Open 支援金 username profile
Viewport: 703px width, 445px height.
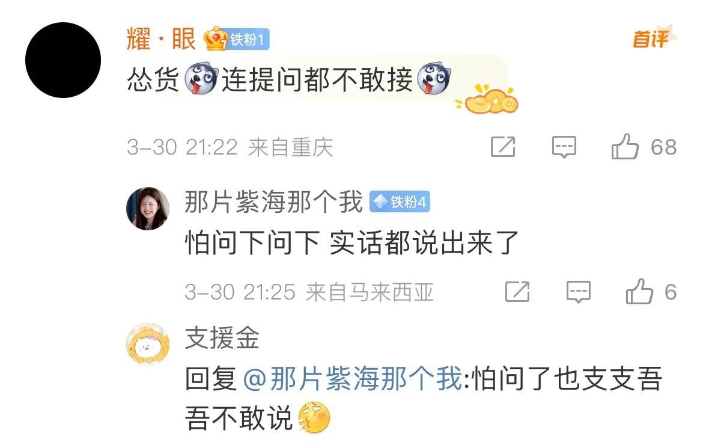(x=222, y=337)
